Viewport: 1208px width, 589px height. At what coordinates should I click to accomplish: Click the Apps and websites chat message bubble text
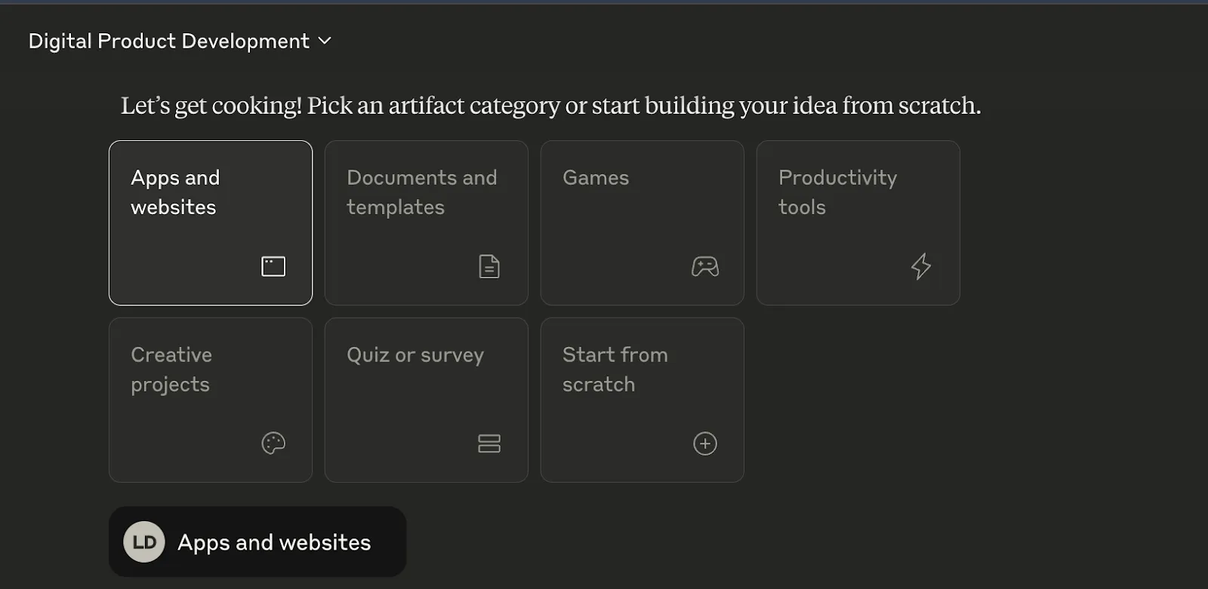coord(274,542)
